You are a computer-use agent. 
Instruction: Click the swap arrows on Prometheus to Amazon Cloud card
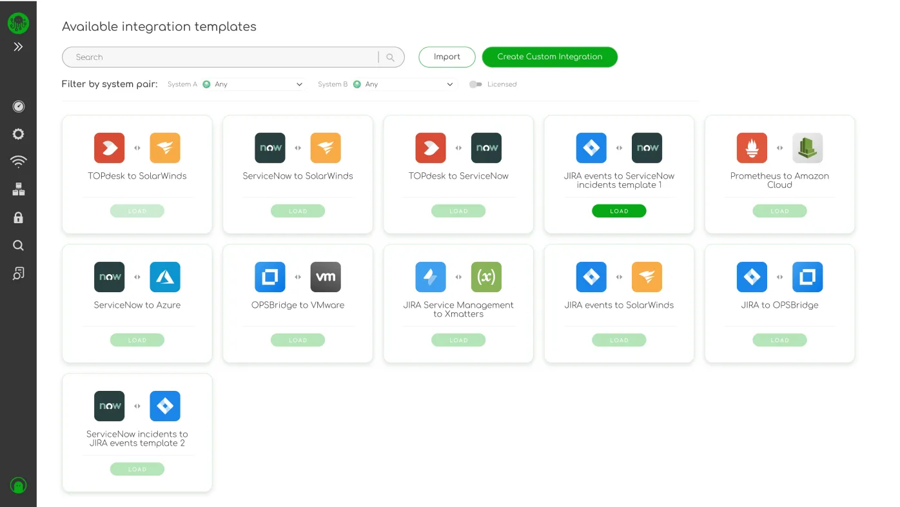tap(779, 148)
